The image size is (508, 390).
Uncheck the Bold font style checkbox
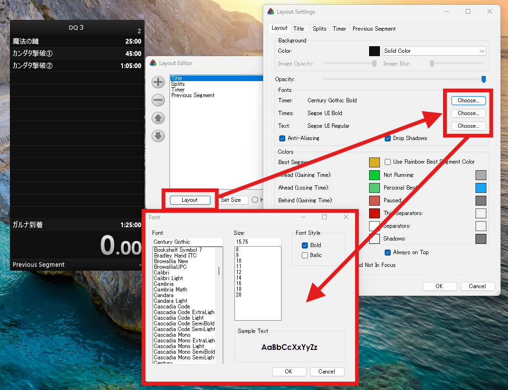click(x=305, y=245)
